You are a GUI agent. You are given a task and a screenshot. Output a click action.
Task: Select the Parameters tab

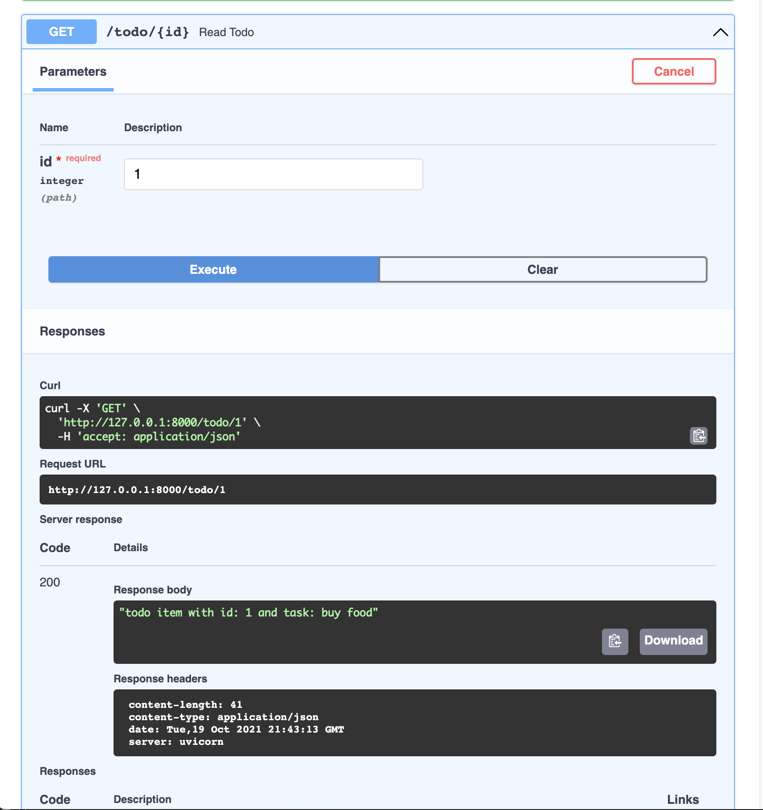(x=73, y=72)
